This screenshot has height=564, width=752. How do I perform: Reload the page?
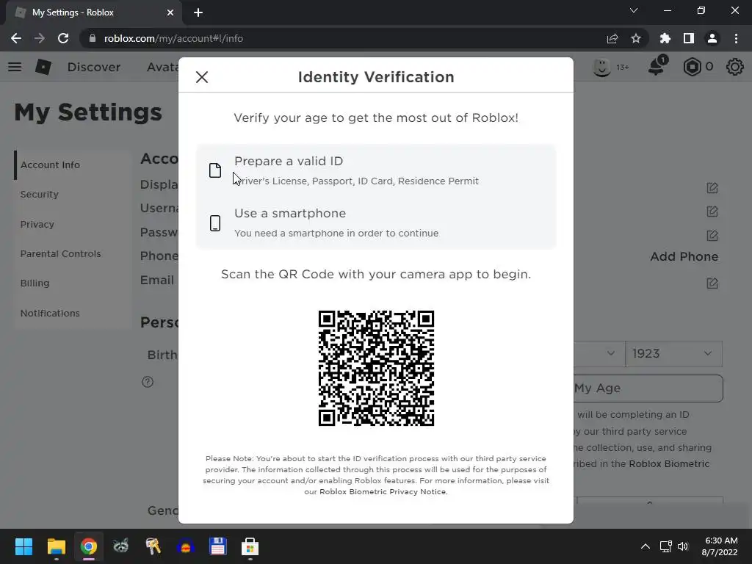point(63,38)
